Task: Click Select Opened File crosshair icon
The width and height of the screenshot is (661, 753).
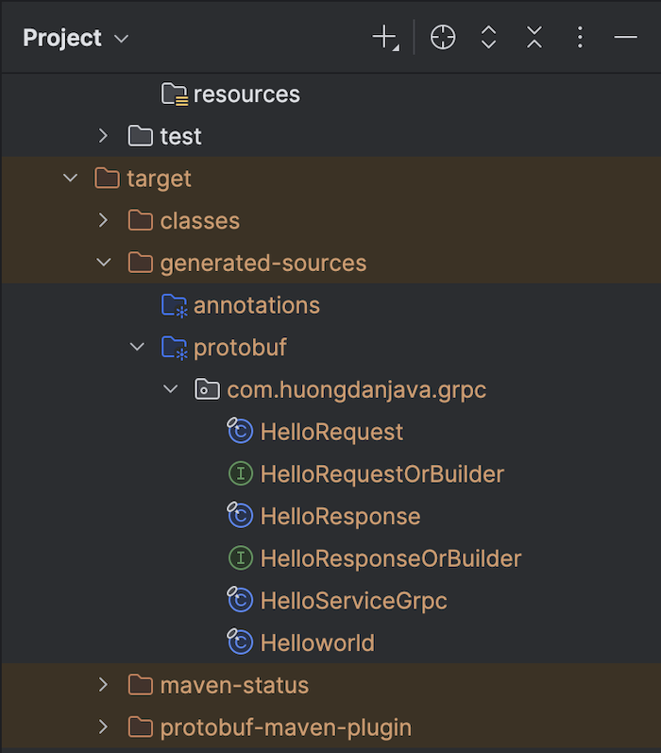Action: pyautogui.click(x=443, y=38)
